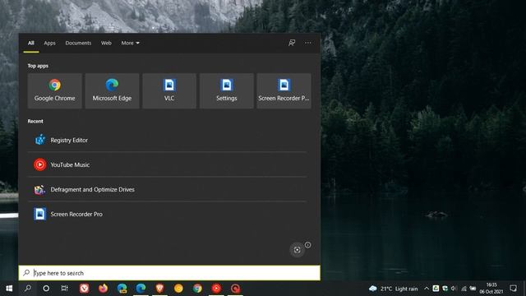The height and width of the screenshot is (296, 526).
Task: Launch Vivaldi browser from taskbar
Action: pyautogui.click(x=84, y=289)
